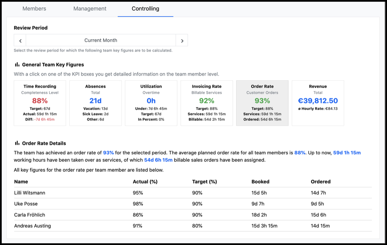The height and width of the screenshot is (245, 387).
Task: Click Andreas Austing's ordered 14d 15m
Action: coord(321,226)
